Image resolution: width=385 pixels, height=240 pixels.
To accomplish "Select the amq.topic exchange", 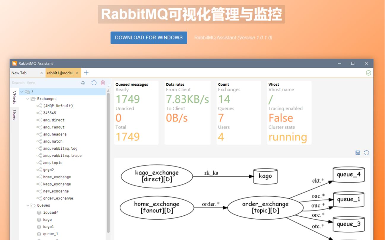I will pyautogui.click(x=53, y=163).
